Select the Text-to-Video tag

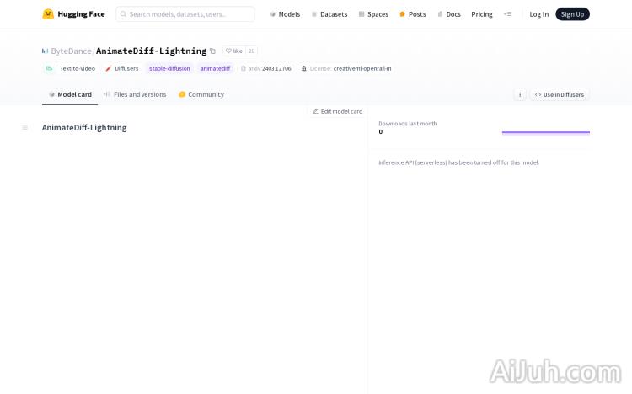(x=70, y=68)
